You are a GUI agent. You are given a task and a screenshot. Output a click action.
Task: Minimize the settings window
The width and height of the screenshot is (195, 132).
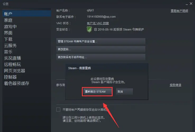pos(187,4)
